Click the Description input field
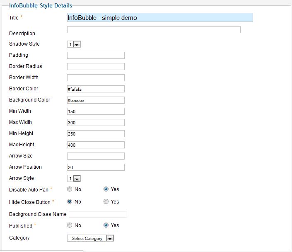Screen dimensions: 292x252 [x=153, y=30]
